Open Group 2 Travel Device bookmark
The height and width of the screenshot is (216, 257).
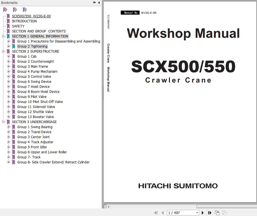coord(34,132)
